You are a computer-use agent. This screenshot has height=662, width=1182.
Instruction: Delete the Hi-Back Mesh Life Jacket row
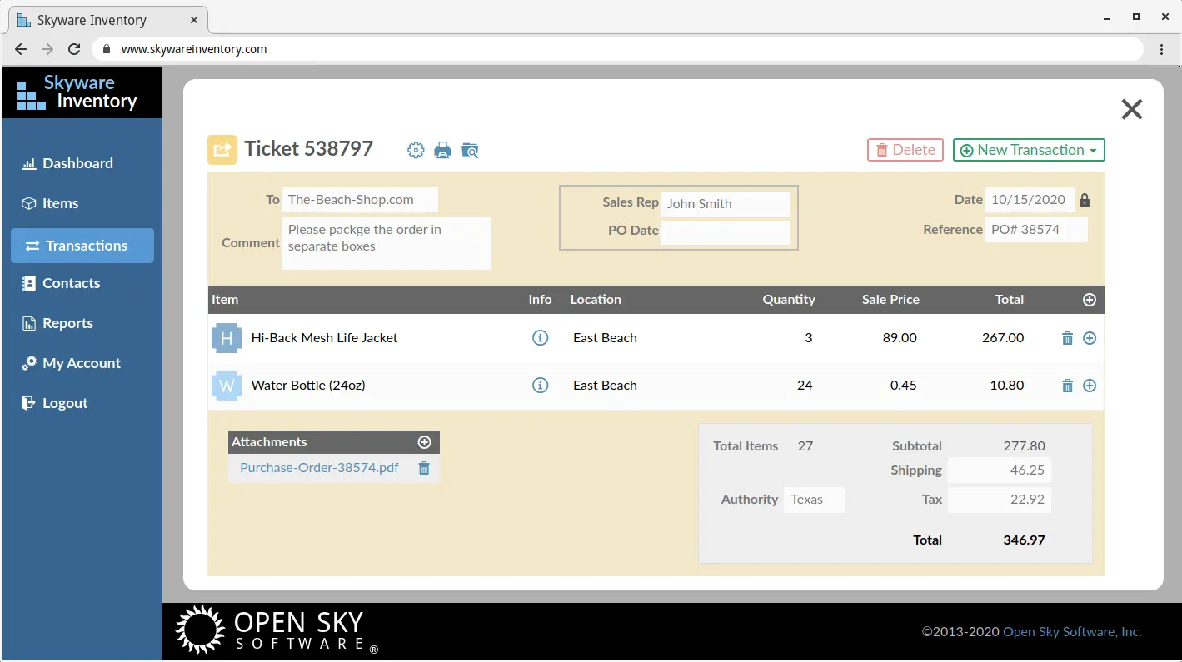pos(1067,338)
